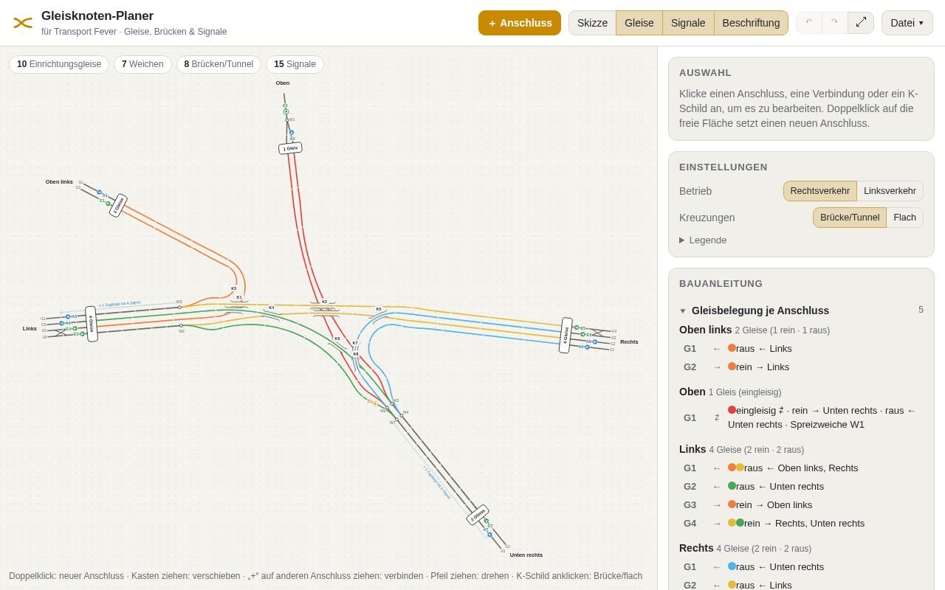Select the '2 Gleise' connection box at Oben links
The width and height of the screenshot is (945, 590).
click(118, 205)
